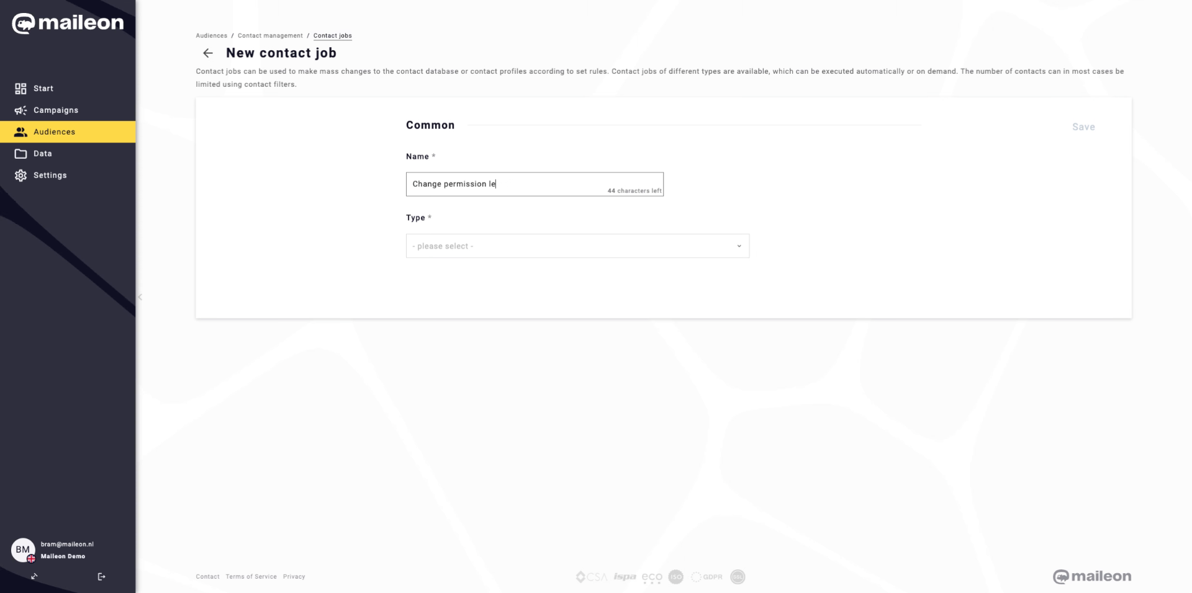
Task: Open the Settings gear icon
Action: [20, 176]
